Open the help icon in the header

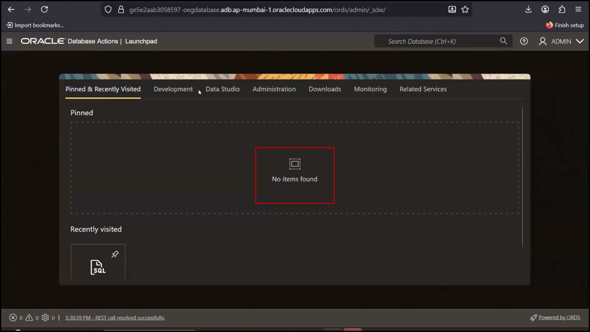524,41
